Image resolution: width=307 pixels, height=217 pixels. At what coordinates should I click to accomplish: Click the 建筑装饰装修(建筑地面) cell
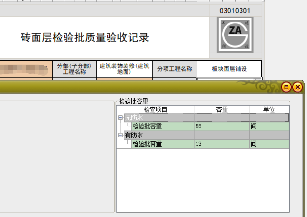click(x=124, y=69)
